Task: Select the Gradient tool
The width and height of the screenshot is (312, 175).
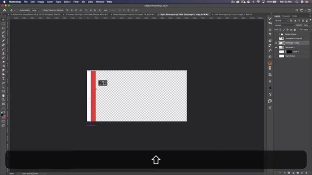Action: 3,66
